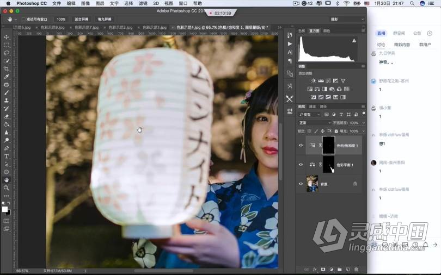Toggle lock position for layer

(323, 131)
